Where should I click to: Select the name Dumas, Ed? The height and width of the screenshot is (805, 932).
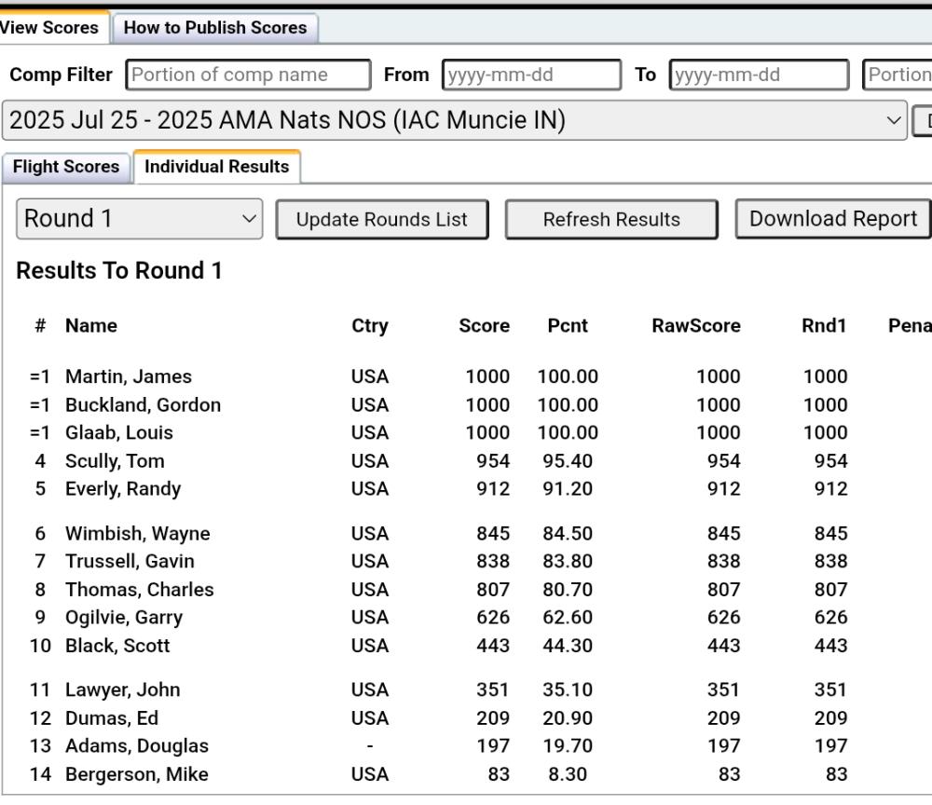tap(112, 718)
